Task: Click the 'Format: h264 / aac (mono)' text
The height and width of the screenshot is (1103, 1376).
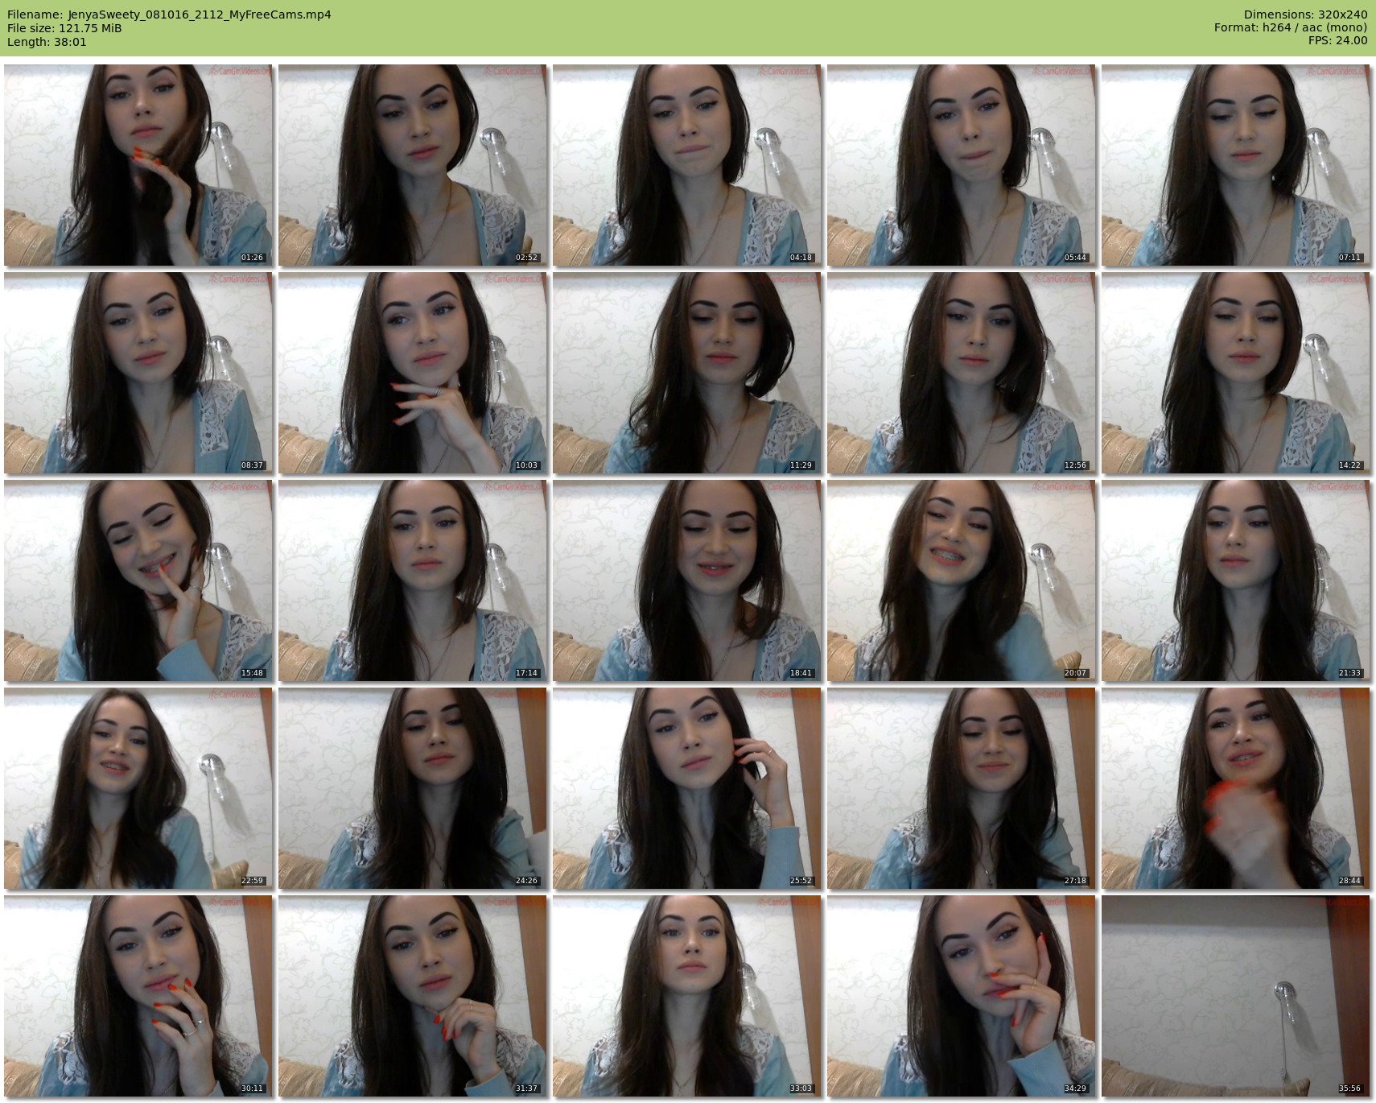Action: [x=1291, y=28]
